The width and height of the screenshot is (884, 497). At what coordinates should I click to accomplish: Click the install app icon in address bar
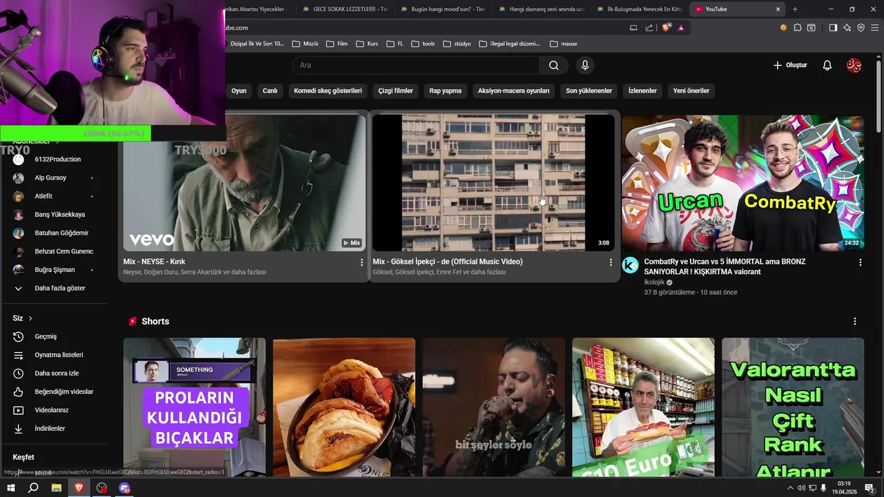[x=633, y=28]
